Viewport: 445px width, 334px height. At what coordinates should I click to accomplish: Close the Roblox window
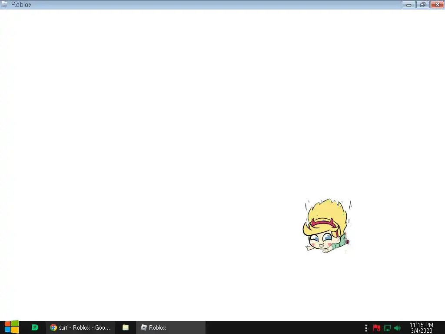tap(437, 4)
